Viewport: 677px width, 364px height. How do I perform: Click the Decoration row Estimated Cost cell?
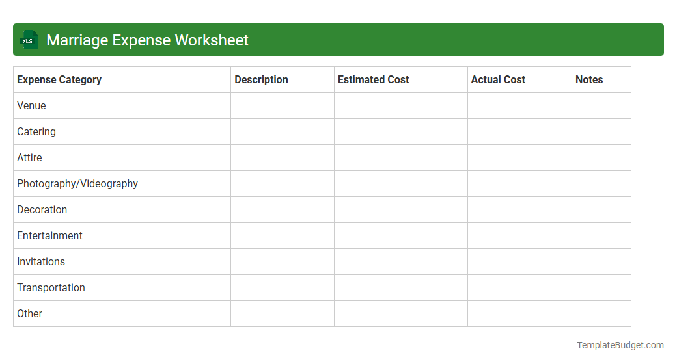(401, 209)
